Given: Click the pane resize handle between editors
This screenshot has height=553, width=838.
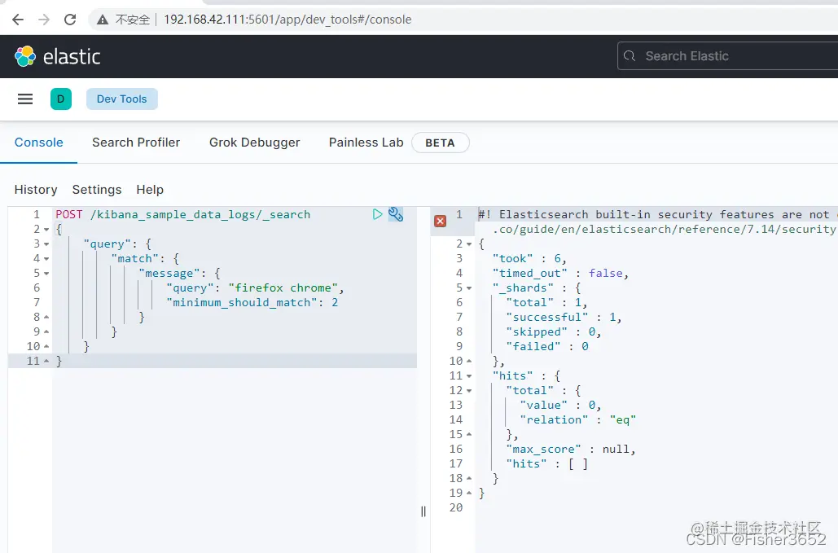Looking at the screenshot, I should [x=423, y=511].
